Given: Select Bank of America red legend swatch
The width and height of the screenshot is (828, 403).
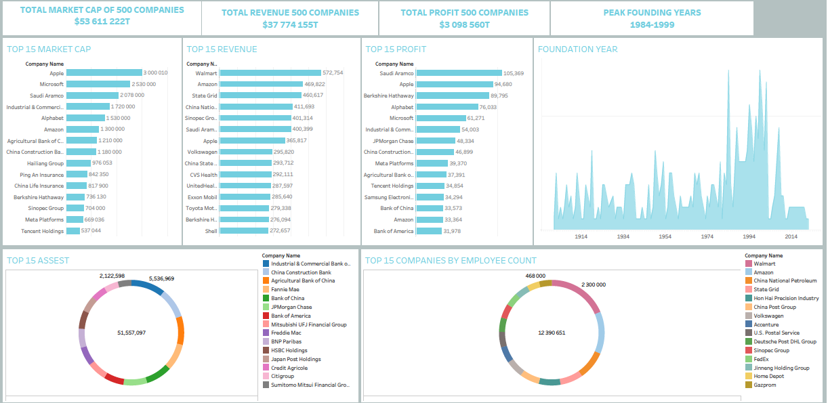Looking at the screenshot, I should (266, 316).
